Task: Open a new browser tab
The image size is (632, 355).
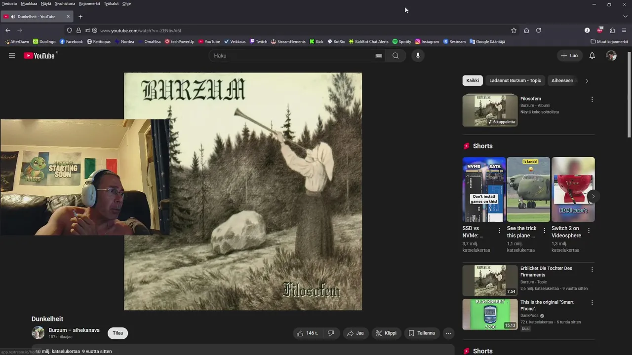Action: 80,16
